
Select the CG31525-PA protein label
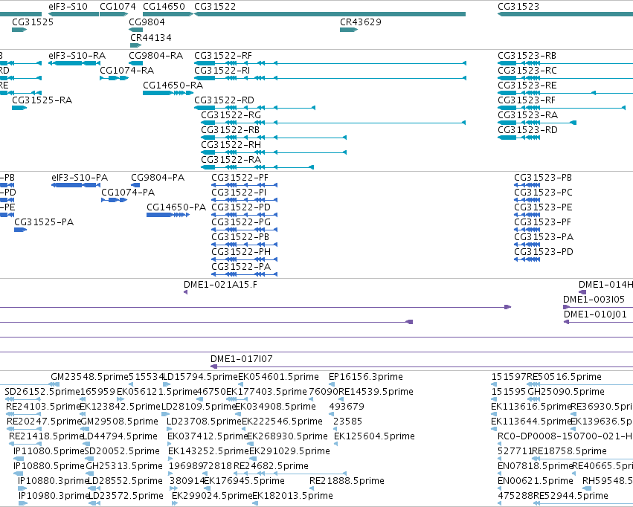pyautogui.click(x=44, y=222)
